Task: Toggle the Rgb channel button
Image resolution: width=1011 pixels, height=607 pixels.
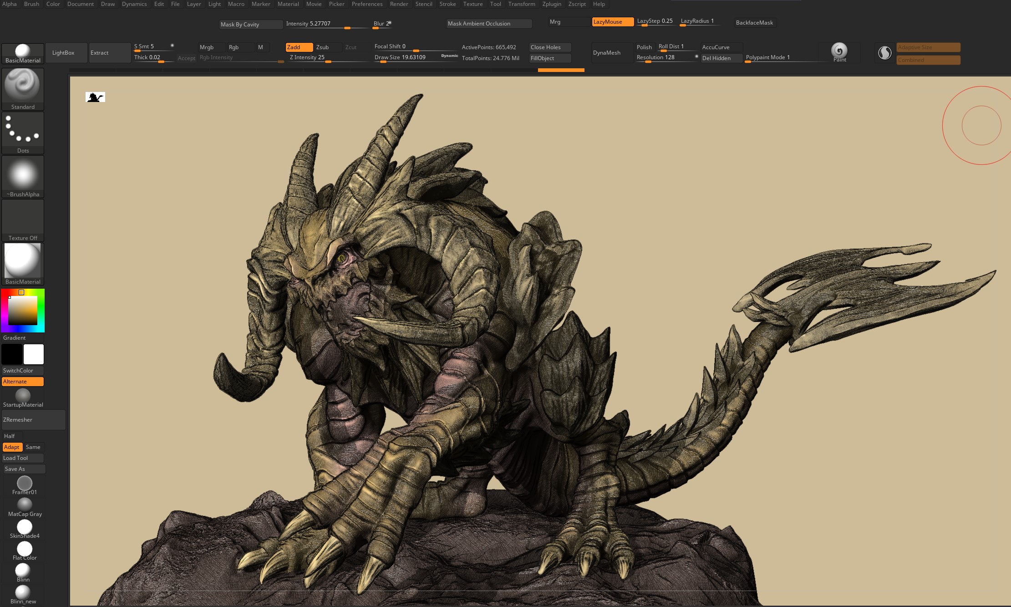Action: pos(241,47)
